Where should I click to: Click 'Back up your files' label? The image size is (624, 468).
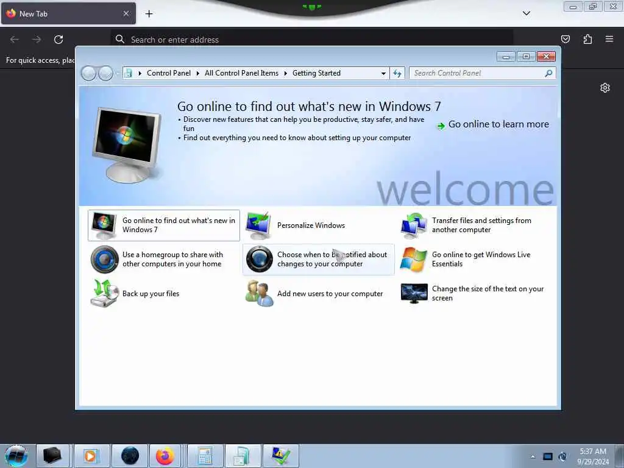pos(151,294)
